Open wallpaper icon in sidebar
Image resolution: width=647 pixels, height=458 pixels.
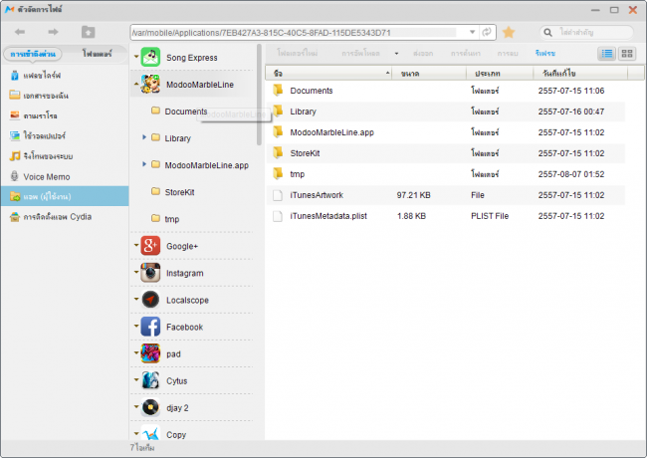[15, 135]
